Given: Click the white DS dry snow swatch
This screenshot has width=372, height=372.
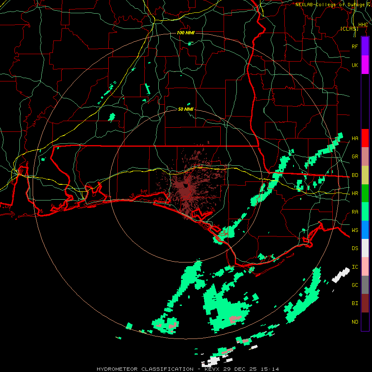Looking at the screenshot, I should click(365, 248).
